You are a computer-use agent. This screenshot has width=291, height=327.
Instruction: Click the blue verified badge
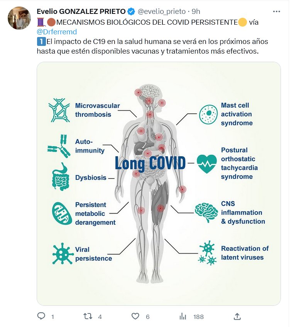131,12
